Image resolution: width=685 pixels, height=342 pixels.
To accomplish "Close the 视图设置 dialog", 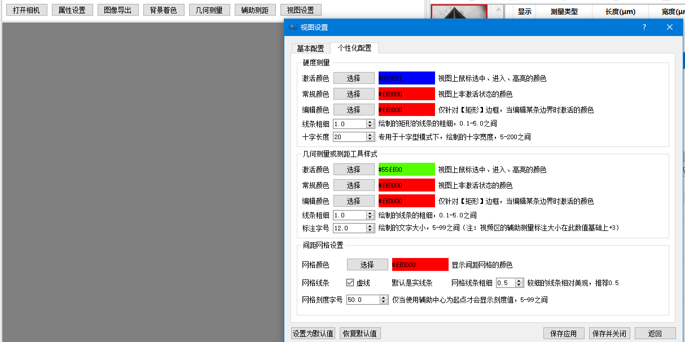I will point(670,27).
